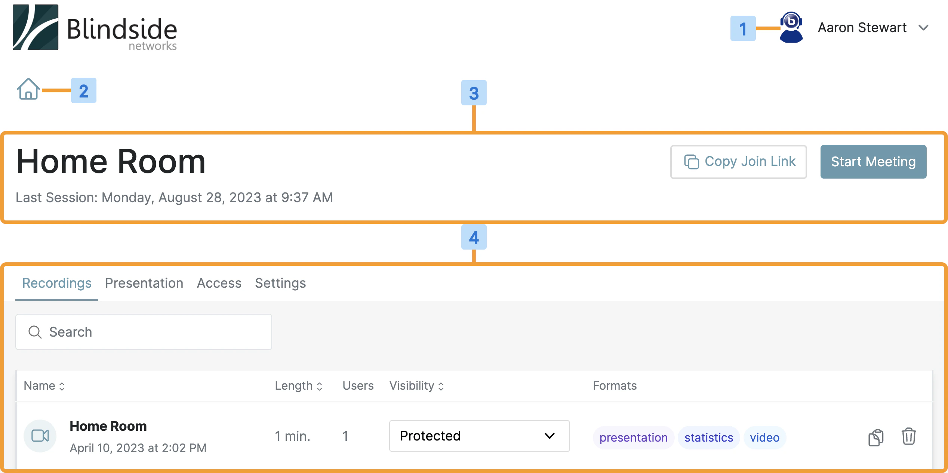The height and width of the screenshot is (473, 948).
Task: Sort recordings by Visibility column
Action: 417,386
